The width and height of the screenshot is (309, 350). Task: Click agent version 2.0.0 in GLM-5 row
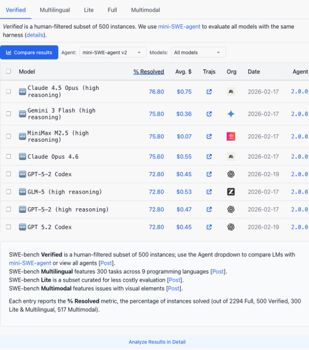coord(300,192)
